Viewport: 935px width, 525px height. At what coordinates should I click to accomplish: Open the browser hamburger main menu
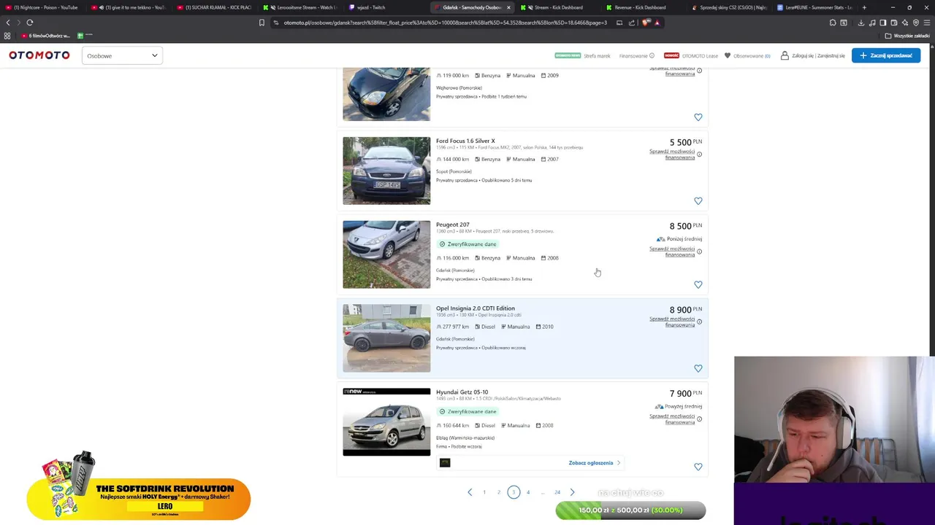tap(927, 23)
